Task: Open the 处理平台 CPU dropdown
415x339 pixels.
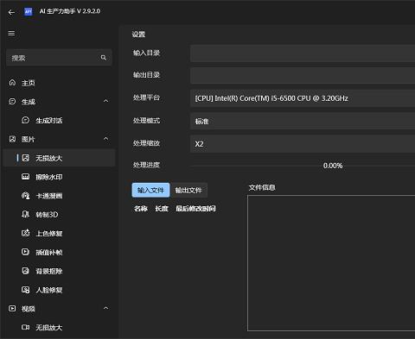Action: [303, 98]
